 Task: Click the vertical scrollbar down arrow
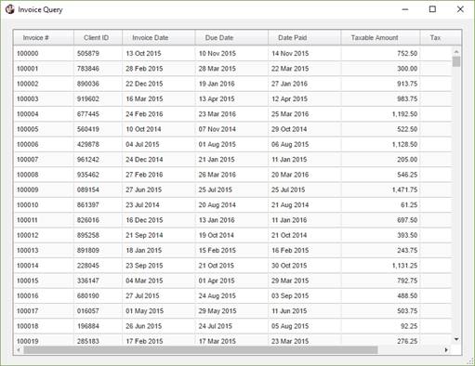click(456, 340)
